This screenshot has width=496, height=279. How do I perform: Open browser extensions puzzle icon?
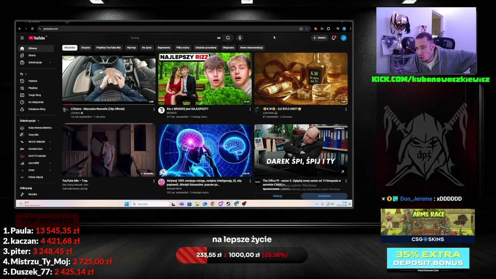[328, 29]
